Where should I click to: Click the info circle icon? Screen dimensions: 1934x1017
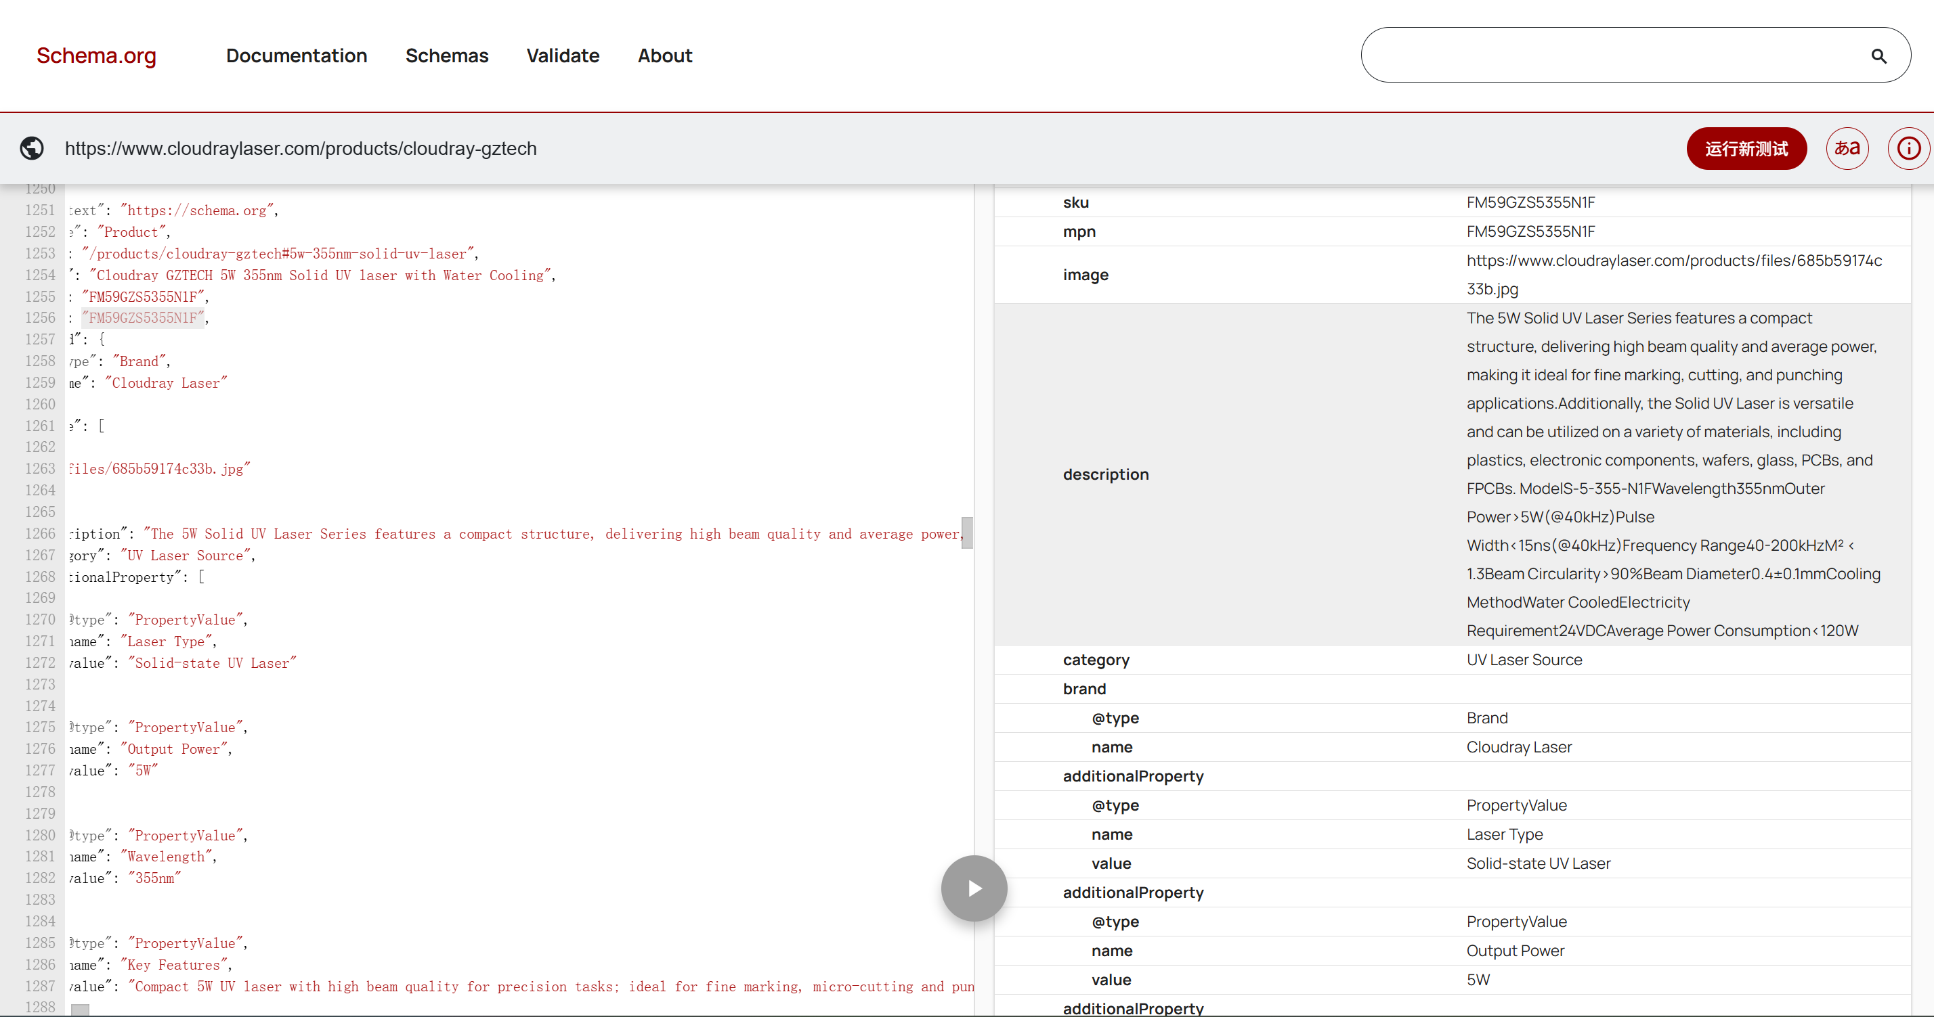[1908, 148]
